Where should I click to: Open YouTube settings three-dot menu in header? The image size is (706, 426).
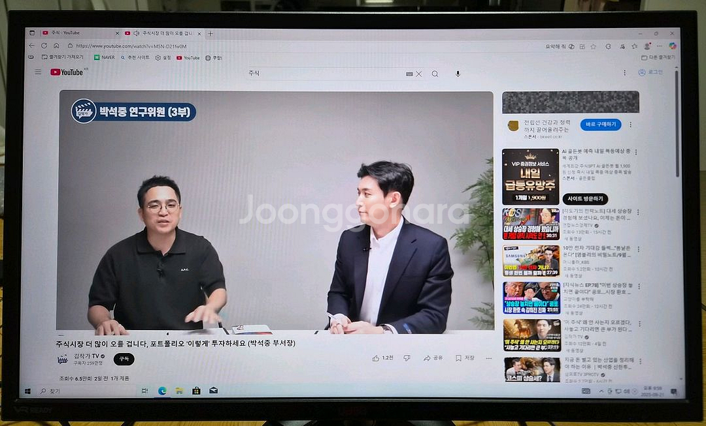(624, 73)
